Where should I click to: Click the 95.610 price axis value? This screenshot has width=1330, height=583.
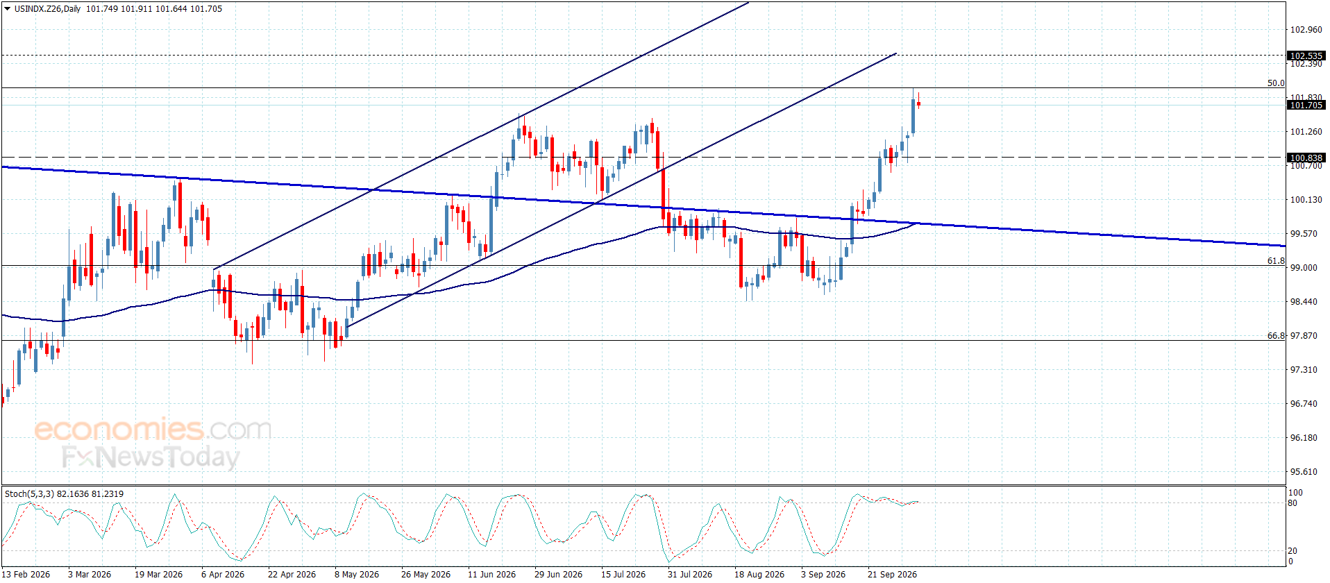pos(1303,472)
